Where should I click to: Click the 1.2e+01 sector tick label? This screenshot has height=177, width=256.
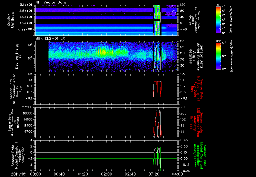26,23
